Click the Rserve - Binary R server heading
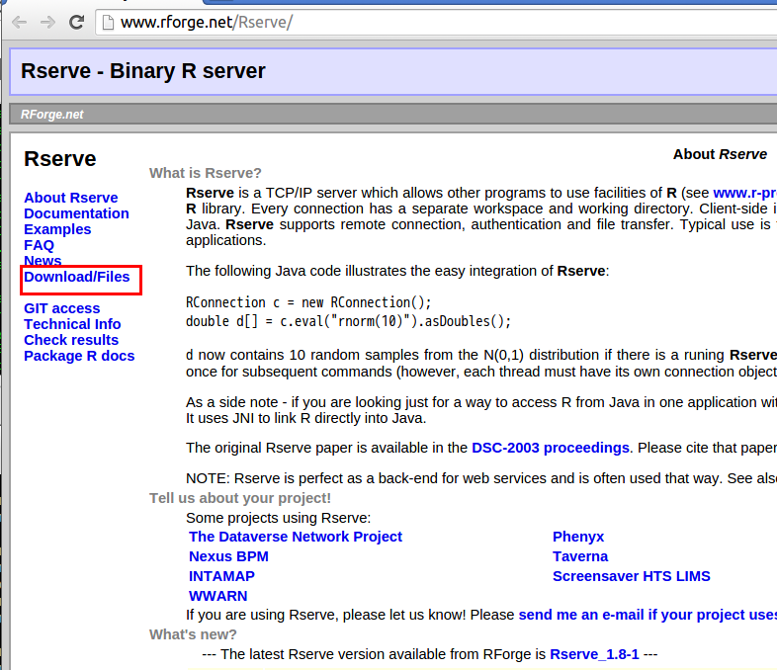Image resolution: width=777 pixels, height=670 pixels. click(143, 71)
